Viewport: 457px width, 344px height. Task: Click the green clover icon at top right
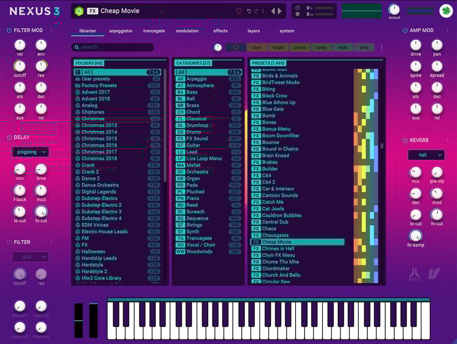(446, 11)
